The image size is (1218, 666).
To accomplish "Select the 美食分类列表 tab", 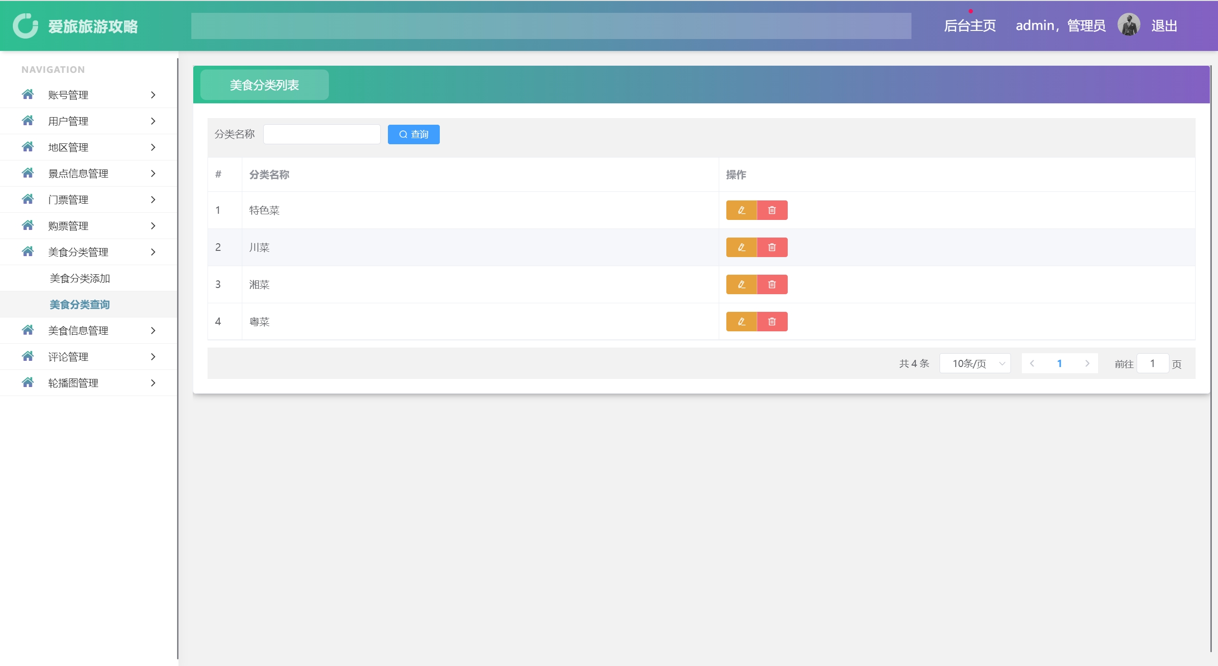I will click(x=264, y=85).
